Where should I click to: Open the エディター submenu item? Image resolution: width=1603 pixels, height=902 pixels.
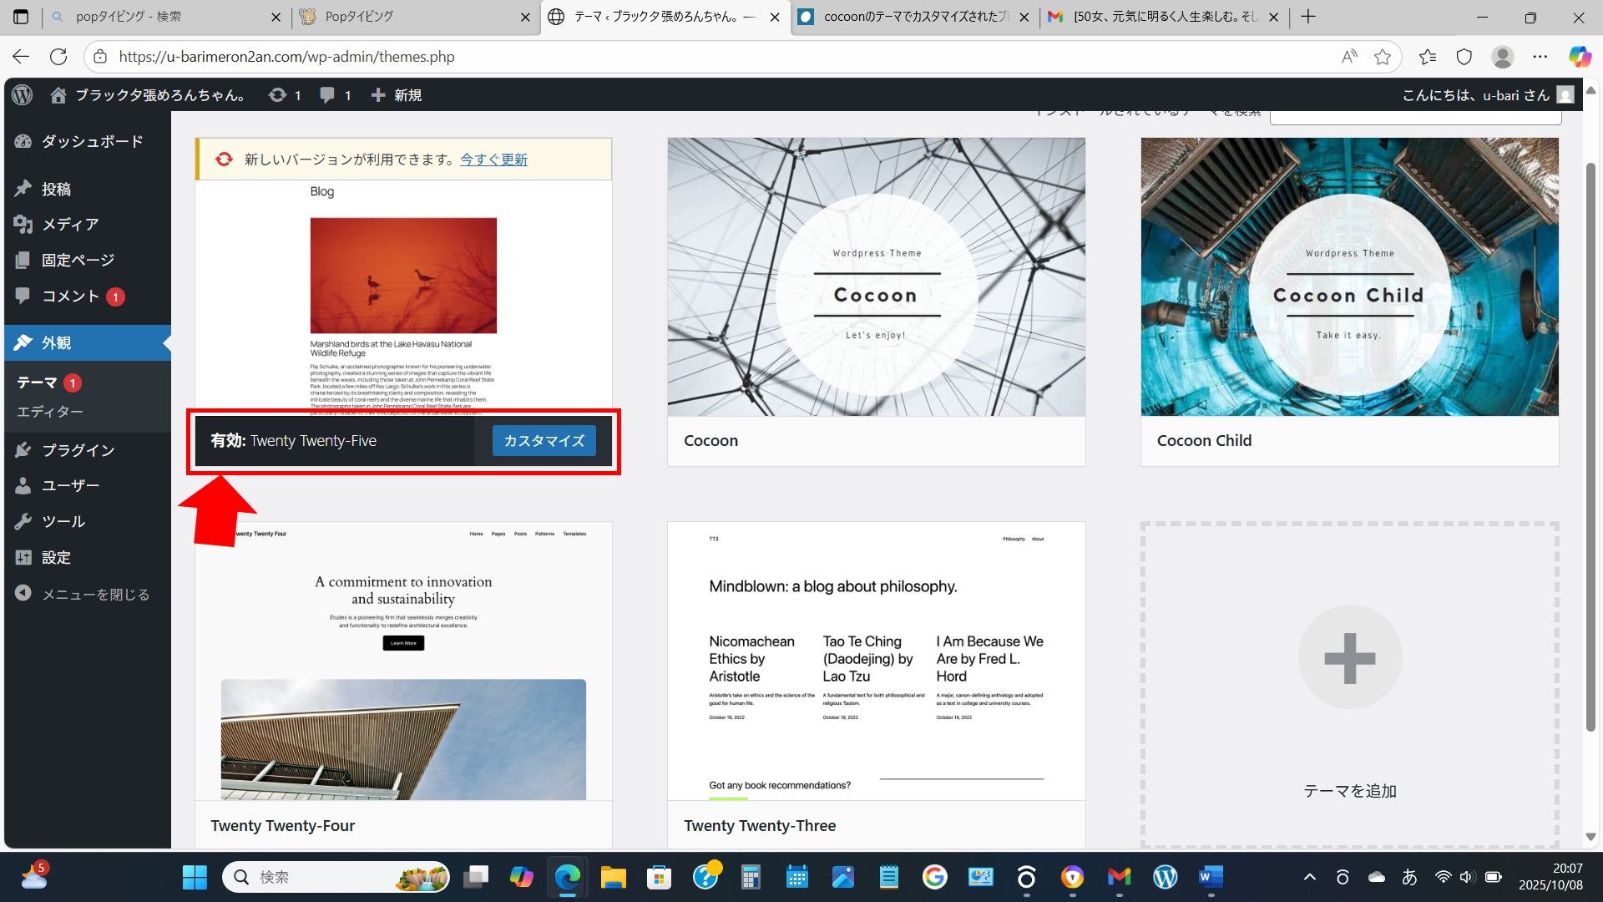(x=50, y=412)
